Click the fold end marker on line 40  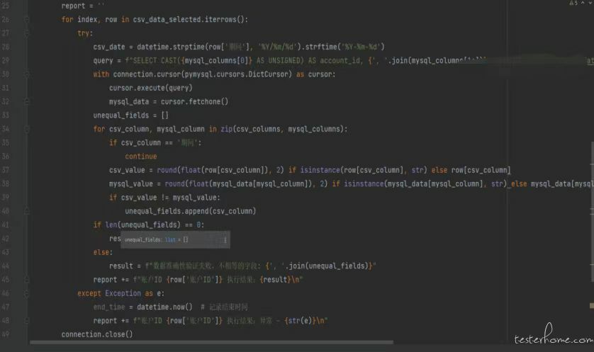26,211
